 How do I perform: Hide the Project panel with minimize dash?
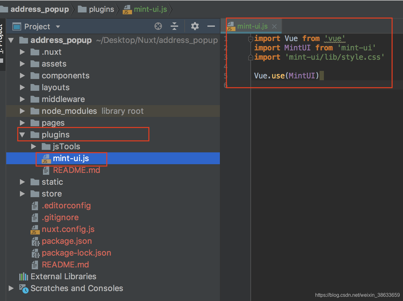(211, 26)
